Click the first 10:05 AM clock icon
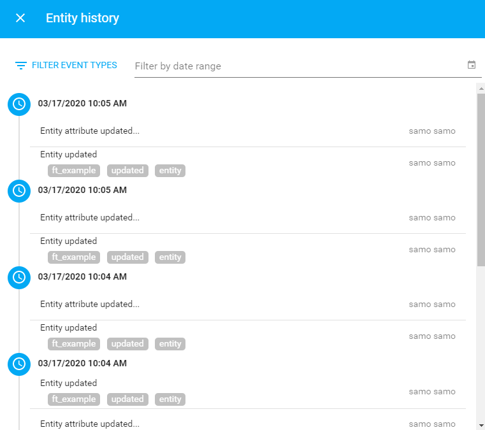Image resolution: width=485 pixels, height=430 pixels. [19, 104]
